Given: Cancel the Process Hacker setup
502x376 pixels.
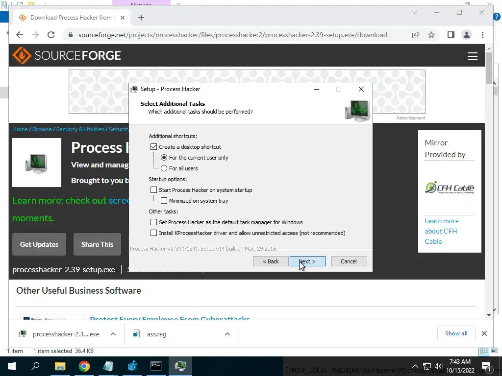Looking at the screenshot, I should click(349, 261).
